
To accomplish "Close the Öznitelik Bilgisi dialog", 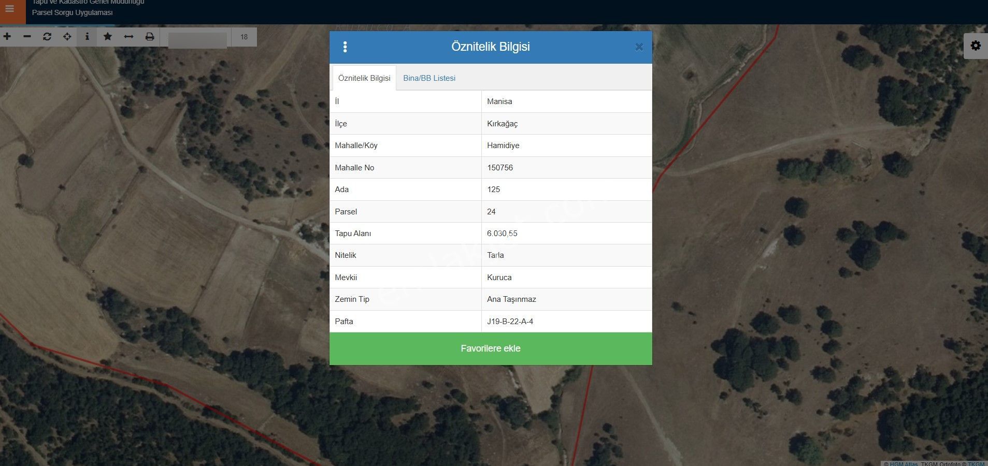I will tap(639, 47).
